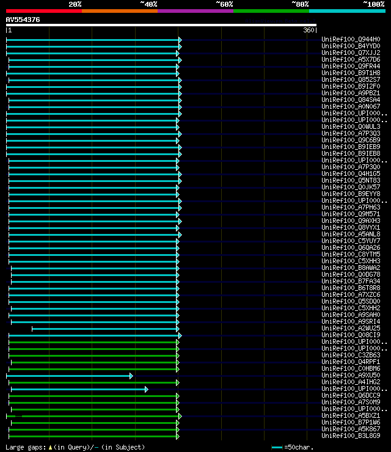Select hit label UniRef100_C5XHH3

(x=351, y=261)
